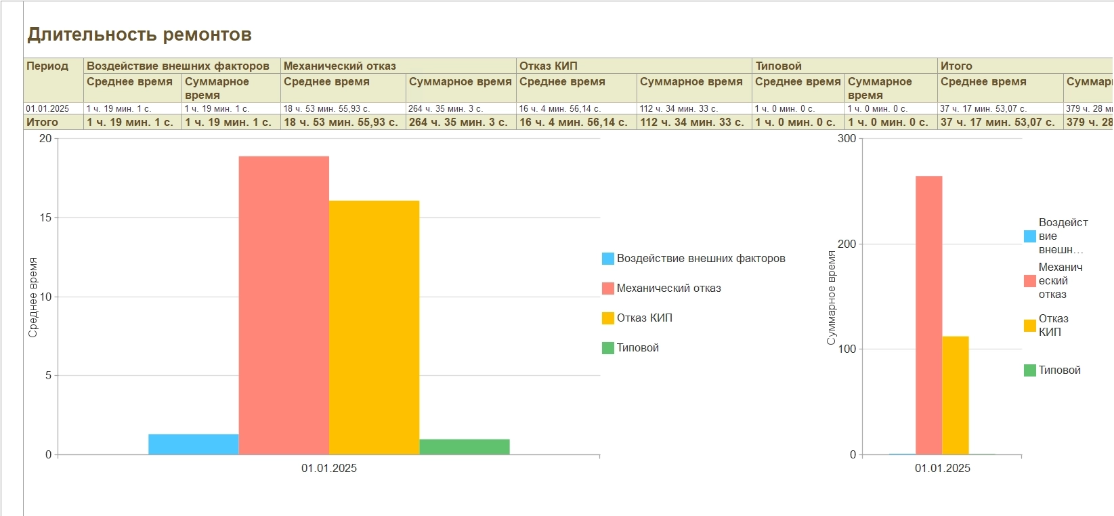Select the green bar in the Среднее время chart

464,447
